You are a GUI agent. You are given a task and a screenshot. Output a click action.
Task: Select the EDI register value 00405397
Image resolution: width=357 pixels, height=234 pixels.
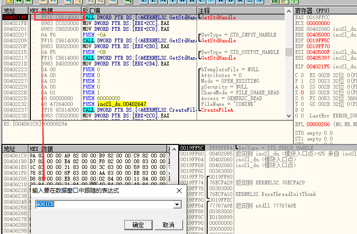click(318, 58)
